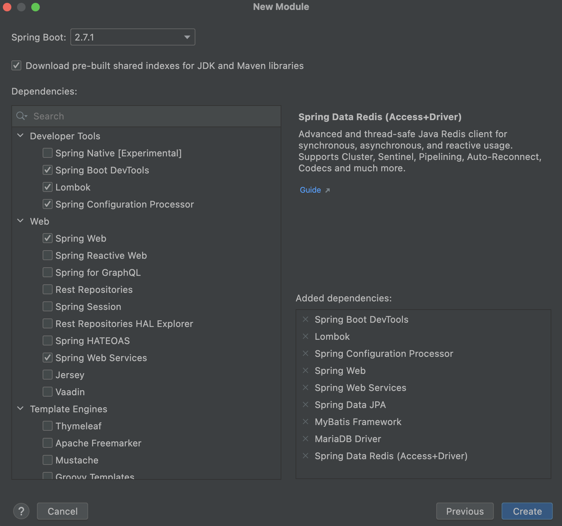Open the Spring Boot version dropdown
This screenshot has width=562, height=526.
click(133, 37)
